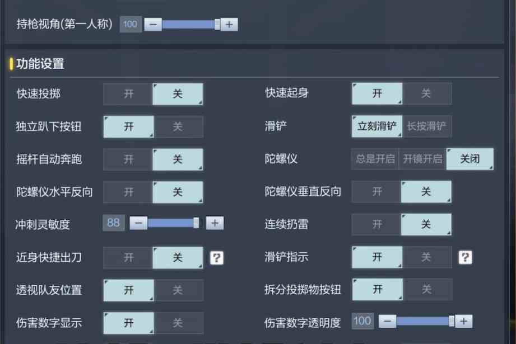Disable 拆分投掷物按钮 with 关
This screenshot has height=344, width=516.
point(427,289)
